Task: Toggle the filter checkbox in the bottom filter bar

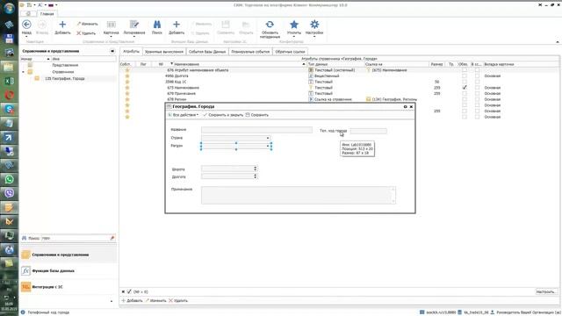Action: click(129, 291)
